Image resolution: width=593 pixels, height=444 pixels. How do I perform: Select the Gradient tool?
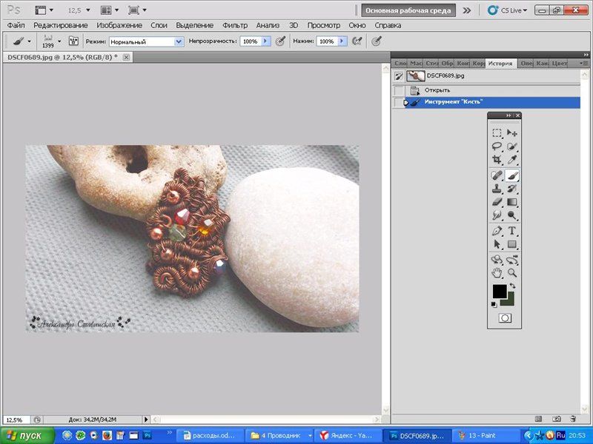coord(512,202)
